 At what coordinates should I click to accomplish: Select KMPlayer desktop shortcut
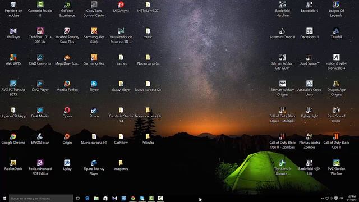[x=13, y=33]
